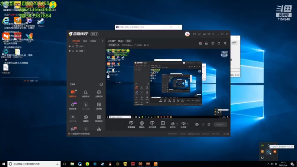Open the 弹幕助手 danmaku assistant tool

point(72,94)
